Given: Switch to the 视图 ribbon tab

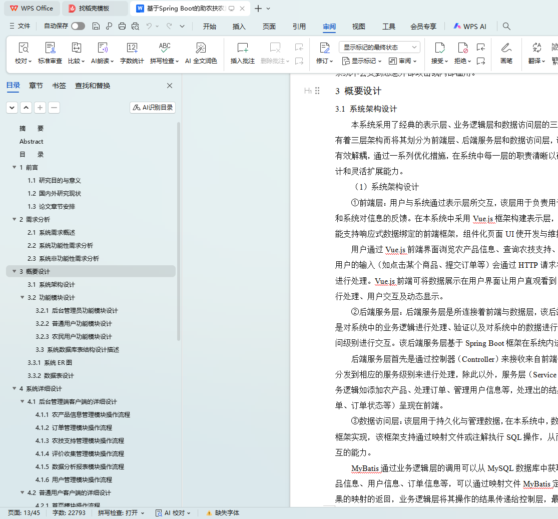Looking at the screenshot, I should pyautogui.click(x=358, y=27).
